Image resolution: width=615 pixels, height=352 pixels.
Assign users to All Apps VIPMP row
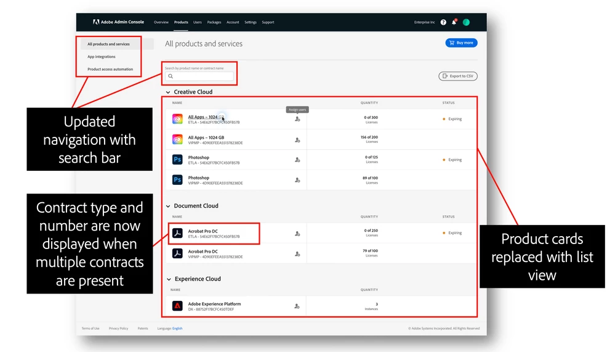pyautogui.click(x=297, y=140)
